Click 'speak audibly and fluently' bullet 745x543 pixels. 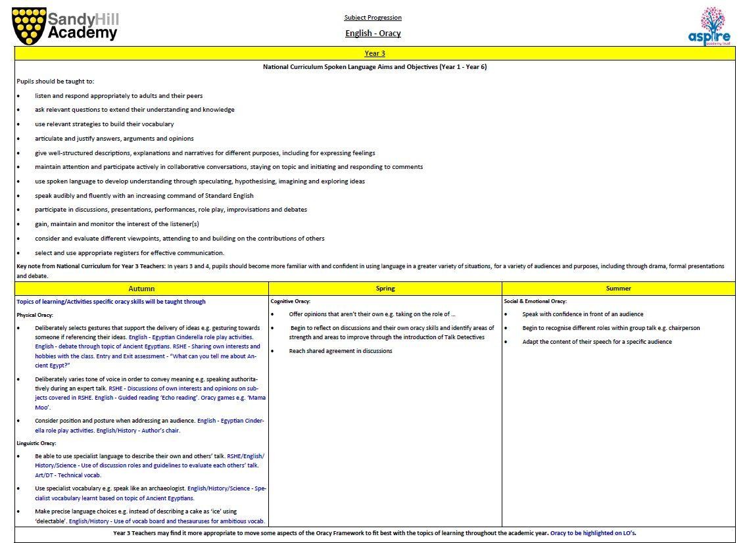[144, 196]
